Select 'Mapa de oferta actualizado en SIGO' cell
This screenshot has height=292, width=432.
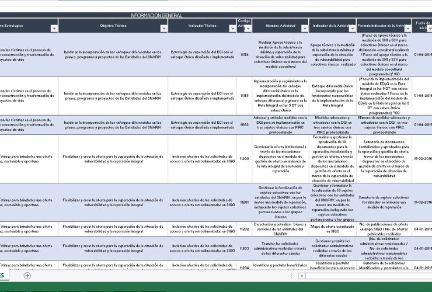click(333, 229)
